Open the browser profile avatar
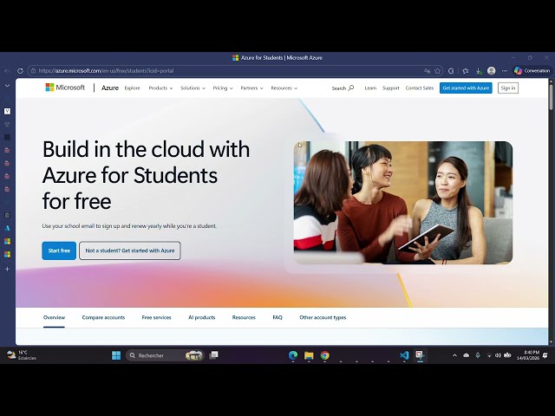Viewport: 555px width, 416px height. tap(492, 71)
